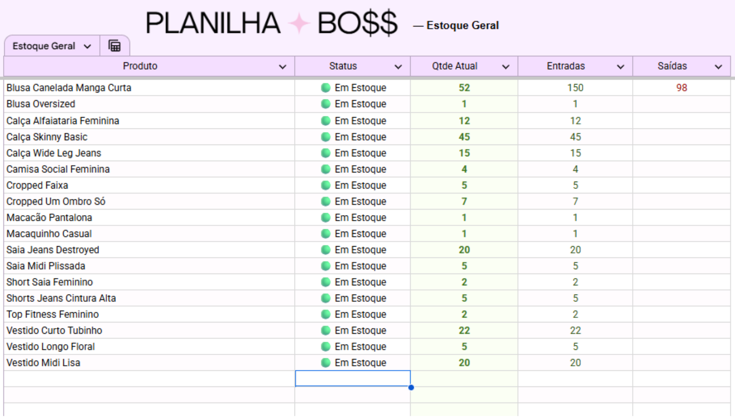Click the Qtde Atual value 52
The width and height of the screenshot is (735, 417).
pyautogui.click(x=464, y=88)
